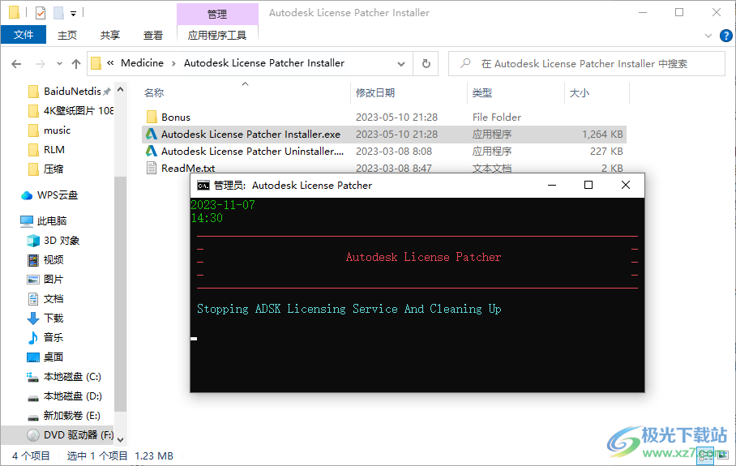Select the 管理 contextual tab

(x=217, y=14)
